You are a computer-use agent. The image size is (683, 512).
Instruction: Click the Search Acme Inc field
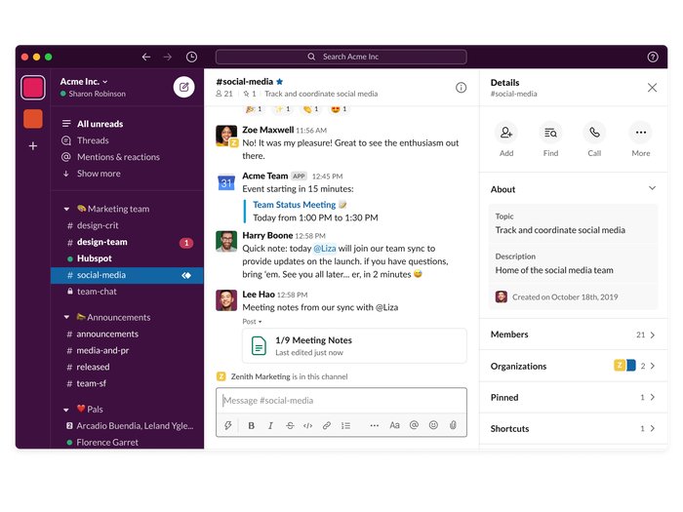coord(341,57)
